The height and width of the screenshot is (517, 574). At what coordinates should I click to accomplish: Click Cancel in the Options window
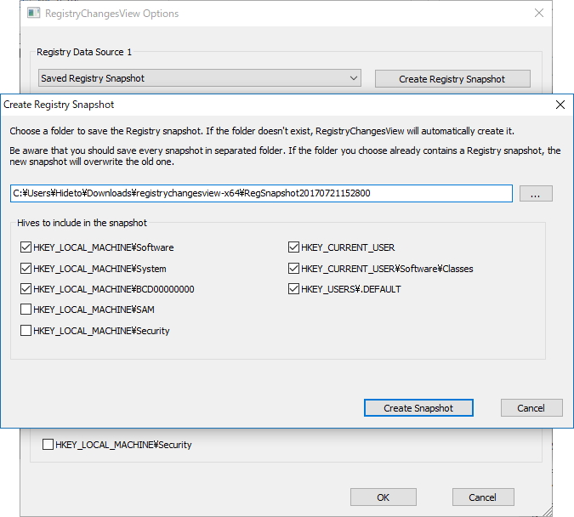pyautogui.click(x=483, y=497)
